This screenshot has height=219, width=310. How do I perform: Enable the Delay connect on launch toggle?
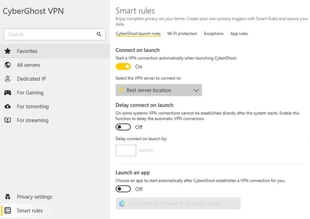(x=123, y=127)
